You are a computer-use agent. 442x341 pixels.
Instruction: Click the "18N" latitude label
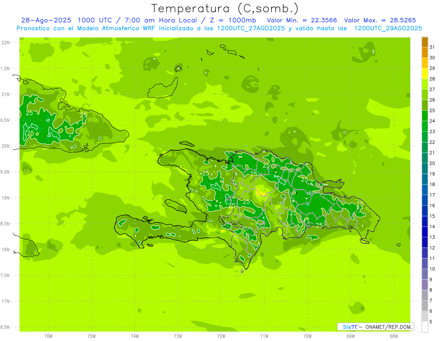coord(6,249)
